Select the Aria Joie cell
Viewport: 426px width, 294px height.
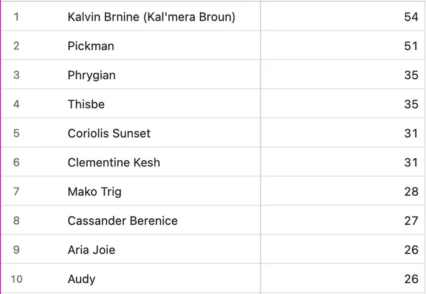91,250
